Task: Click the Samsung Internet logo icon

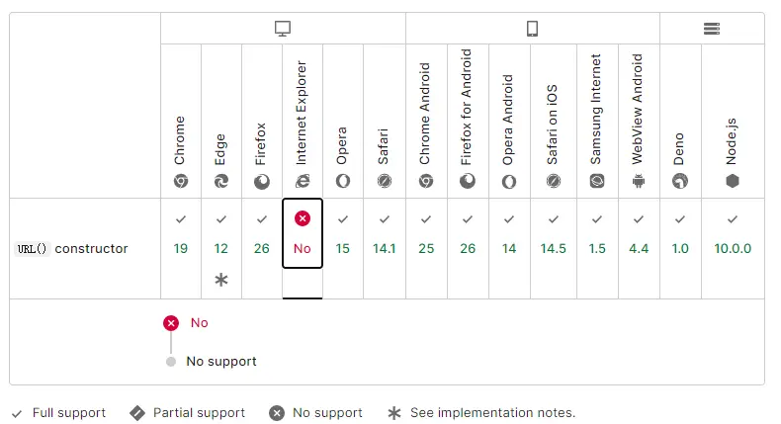Action: (x=597, y=181)
